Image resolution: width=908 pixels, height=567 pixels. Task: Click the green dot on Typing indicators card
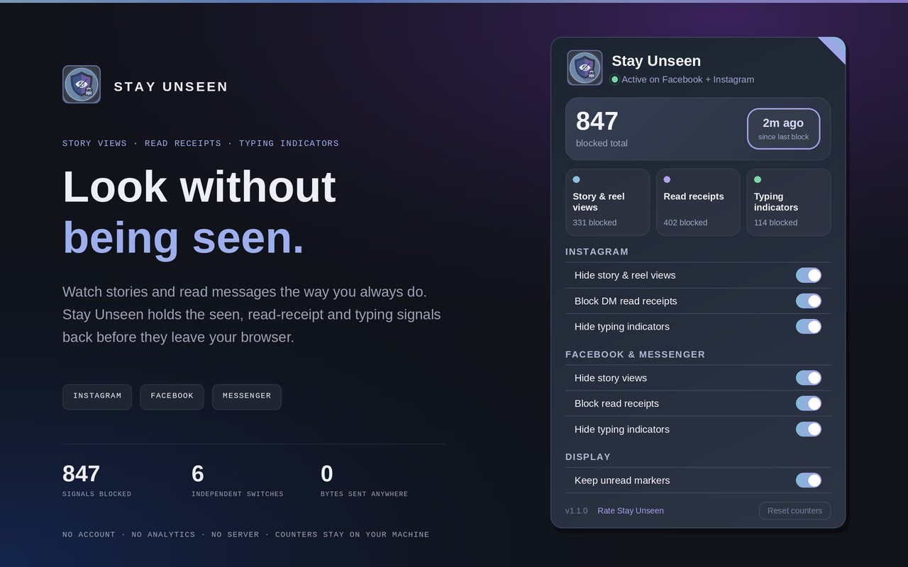coord(758,179)
